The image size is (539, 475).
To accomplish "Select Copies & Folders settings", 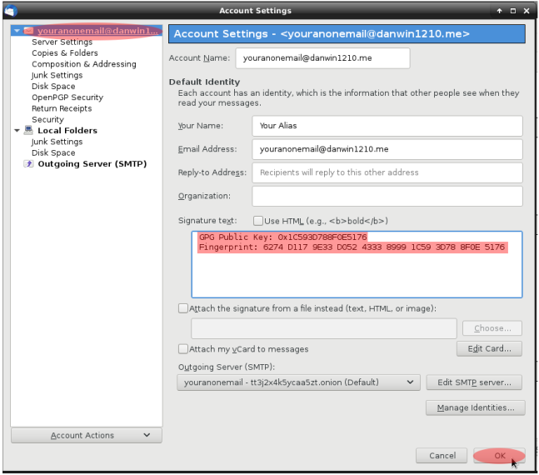I will pyautogui.click(x=64, y=53).
